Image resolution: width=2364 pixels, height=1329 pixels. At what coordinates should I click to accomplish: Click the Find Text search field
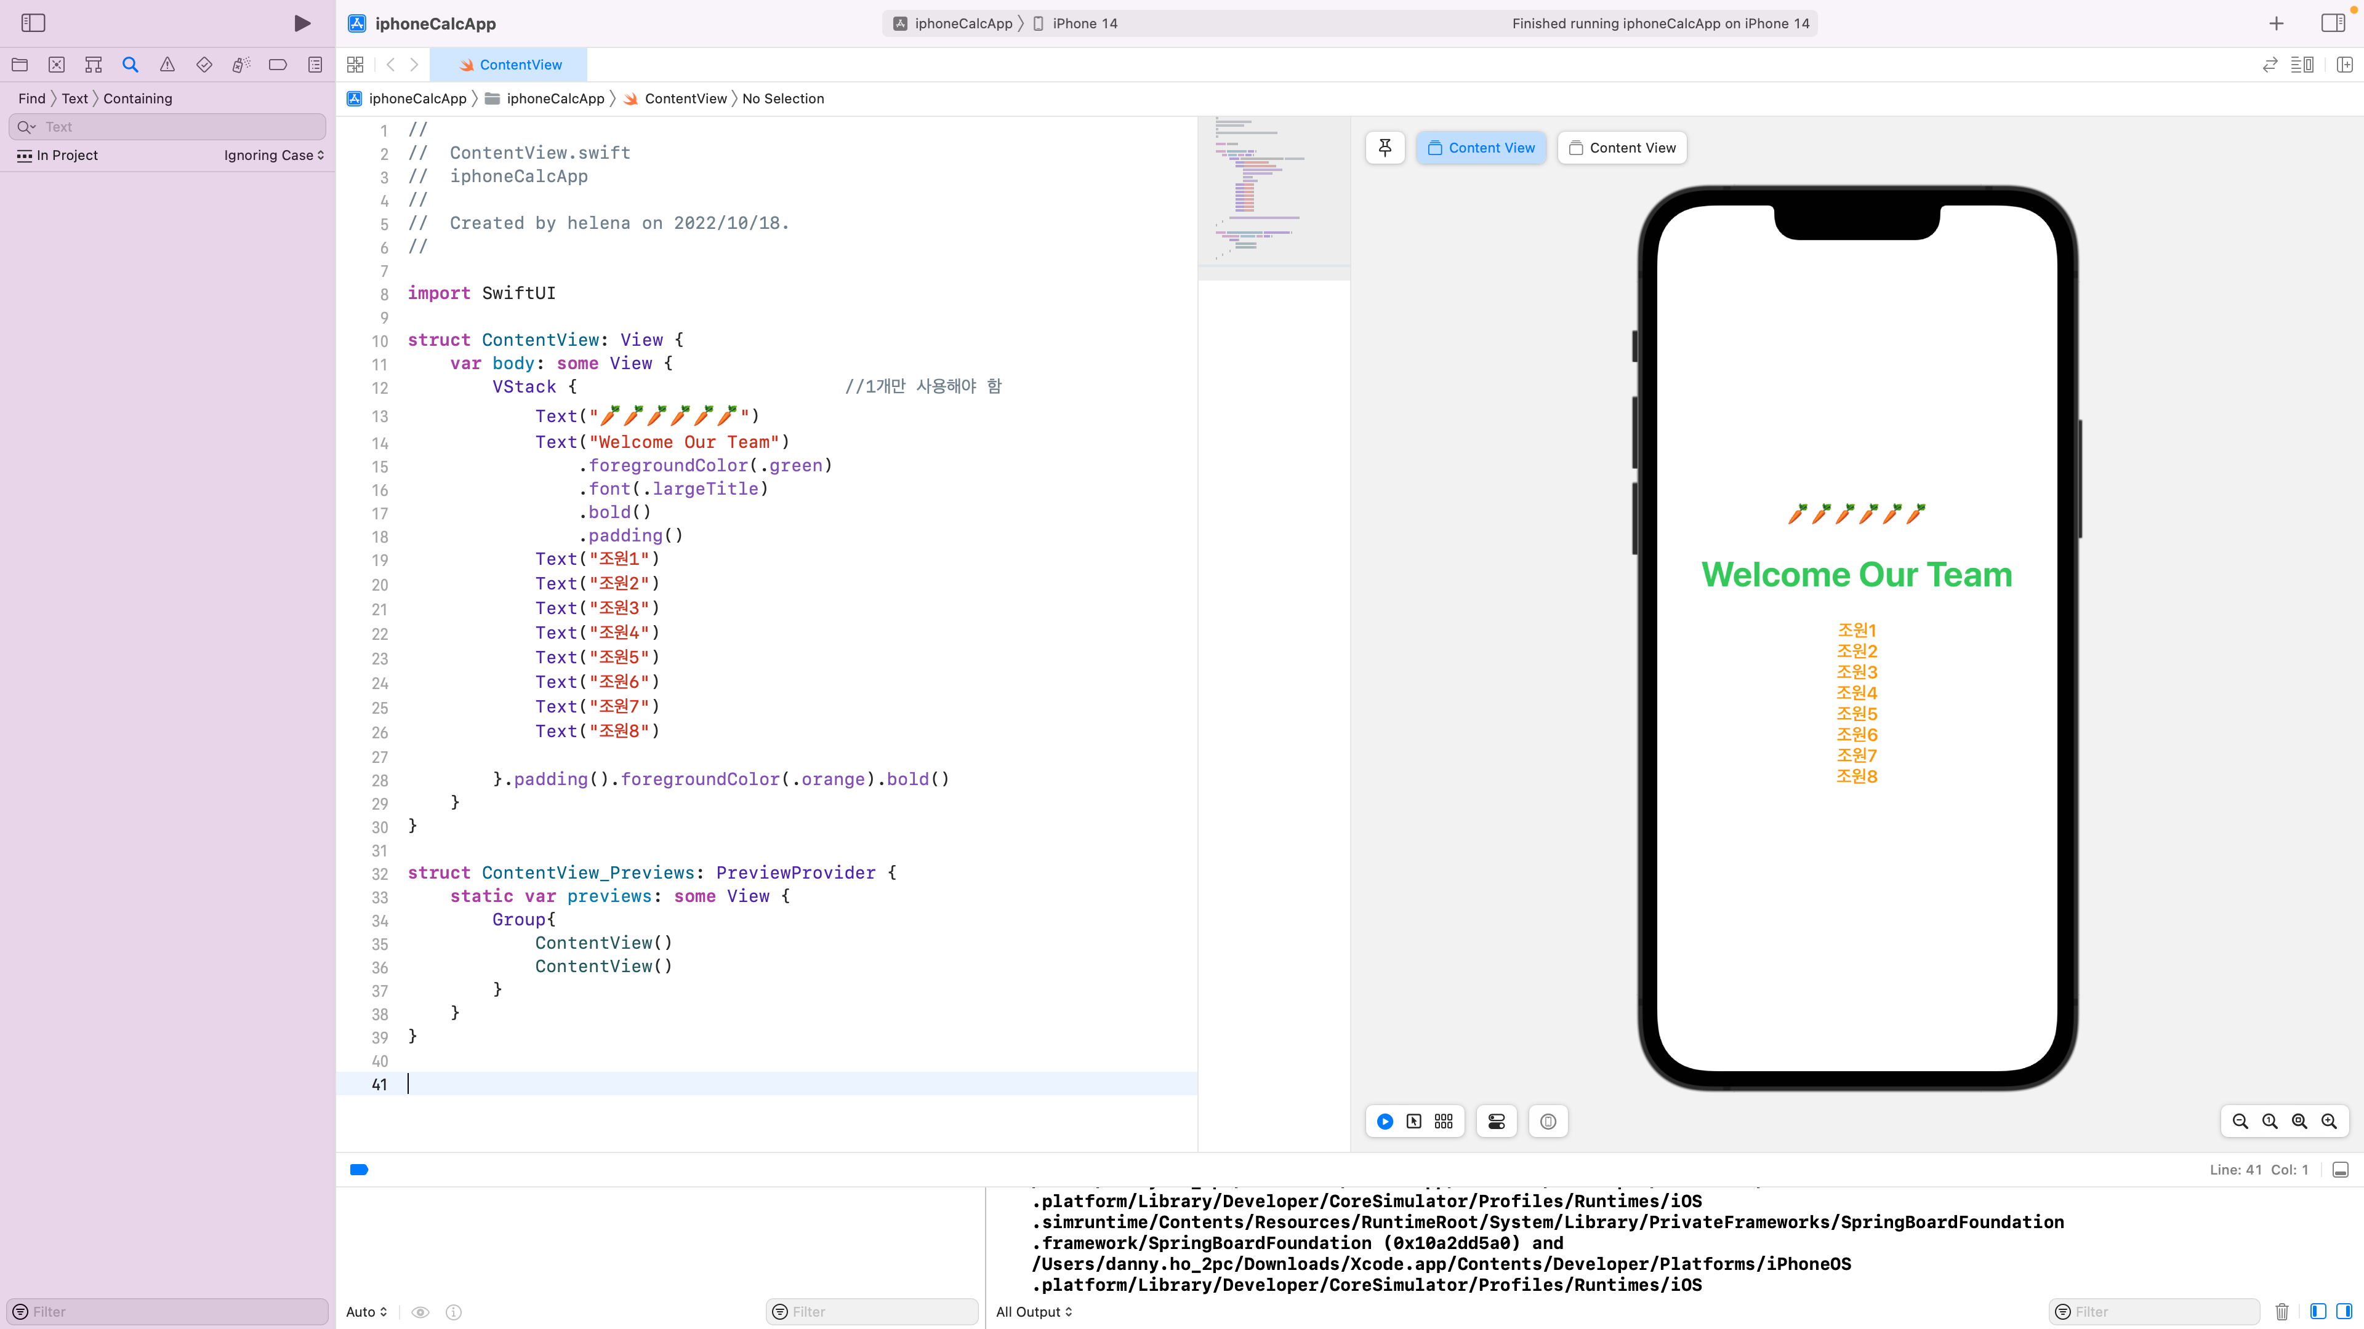coord(179,127)
